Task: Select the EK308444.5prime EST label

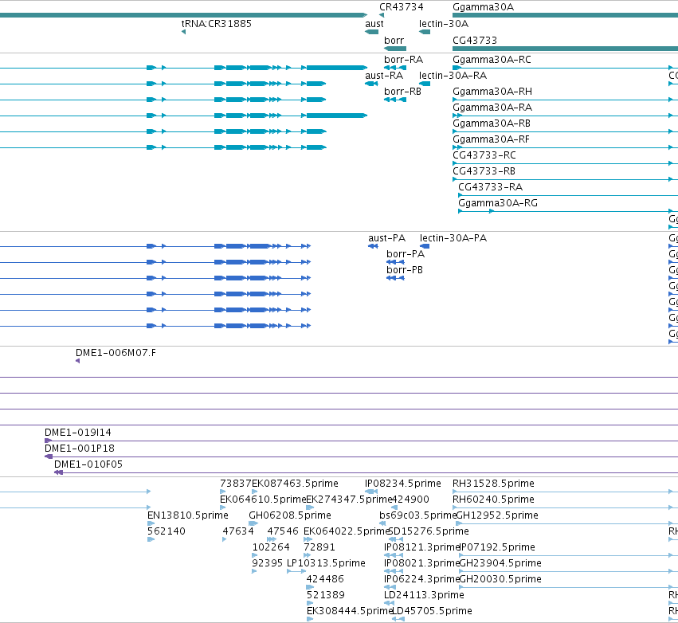Action: (350, 611)
